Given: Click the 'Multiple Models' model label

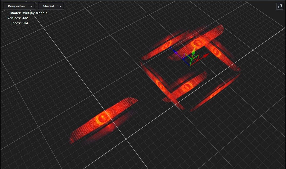Looking at the screenshot, I should (x=35, y=13).
